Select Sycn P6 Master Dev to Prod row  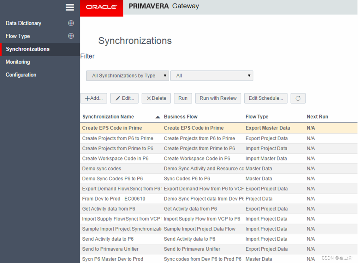click(x=219, y=259)
